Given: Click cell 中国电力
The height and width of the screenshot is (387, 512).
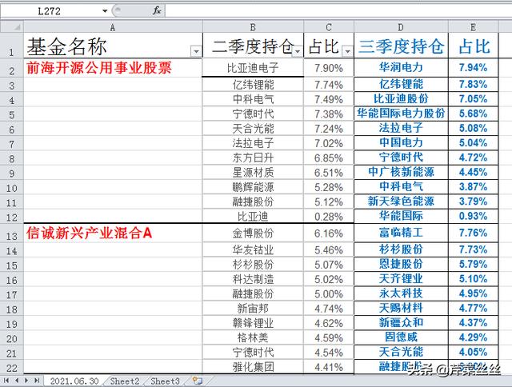Looking at the screenshot, I should click(401, 142).
